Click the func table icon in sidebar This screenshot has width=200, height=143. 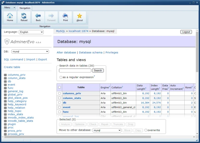coord(5,88)
